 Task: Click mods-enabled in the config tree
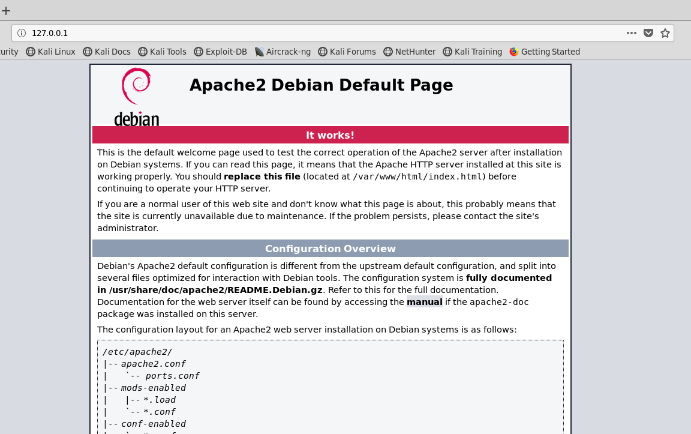point(153,388)
